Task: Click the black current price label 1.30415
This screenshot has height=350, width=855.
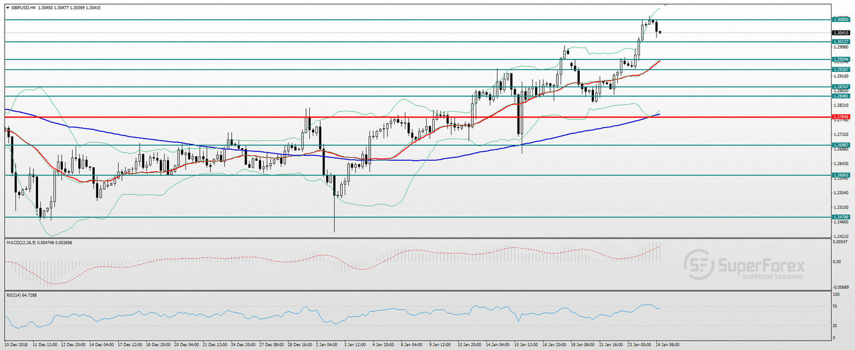Action: pyautogui.click(x=840, y=33)
